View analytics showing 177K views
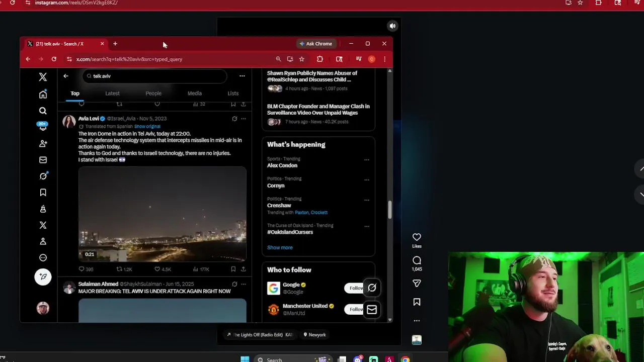This screenshot has height=362, width=644. 201,269
